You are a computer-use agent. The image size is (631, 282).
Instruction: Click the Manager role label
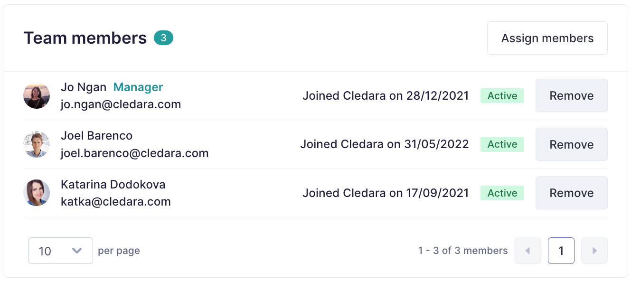coord(138,87)
